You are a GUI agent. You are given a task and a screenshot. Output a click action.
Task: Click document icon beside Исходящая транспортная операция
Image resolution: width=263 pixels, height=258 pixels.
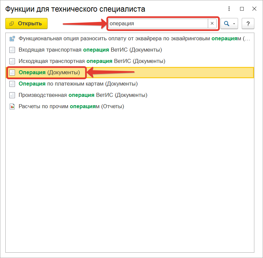pyautogui.click(x=12, y=61)
